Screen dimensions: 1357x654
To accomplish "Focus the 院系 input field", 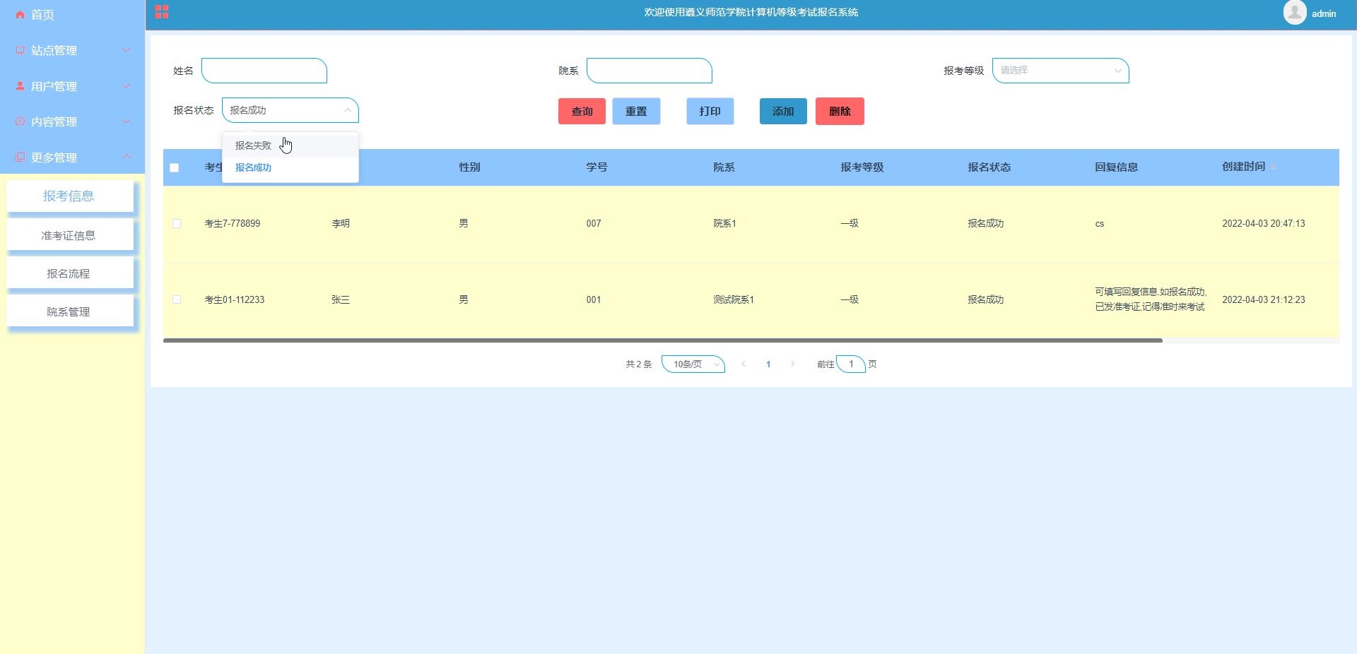I will pos(650,71).
